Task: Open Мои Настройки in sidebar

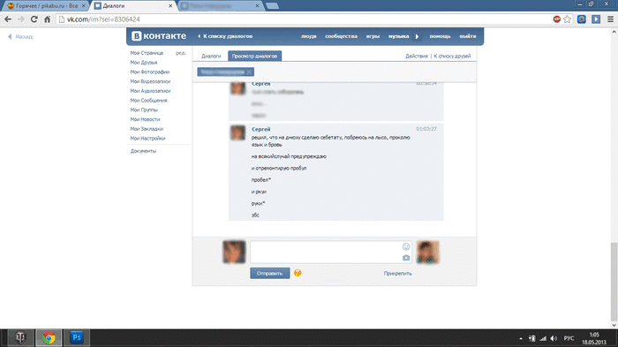Action: [147, 138]
